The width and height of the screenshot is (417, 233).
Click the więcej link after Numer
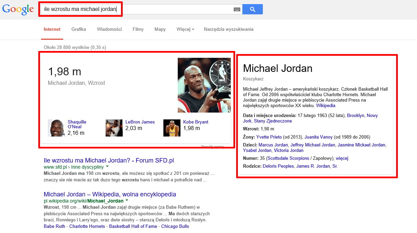pos(342,158)
